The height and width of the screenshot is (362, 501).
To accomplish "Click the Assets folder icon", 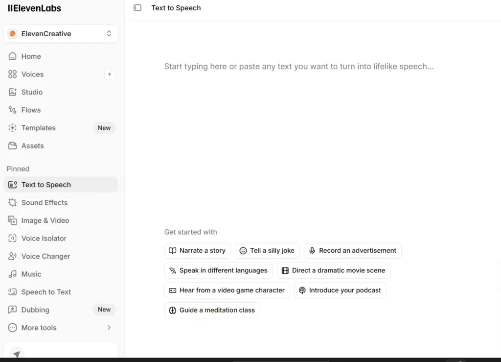I will pyautogui.click(x=12, y=146).
